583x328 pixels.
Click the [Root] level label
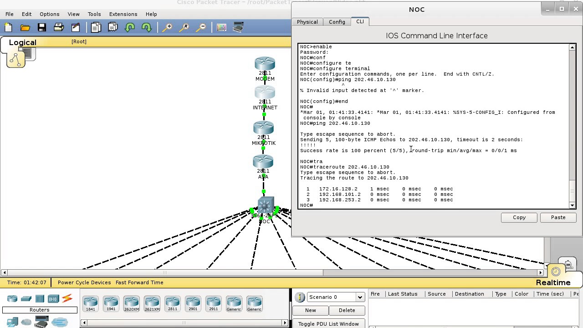tap(79, 41)
